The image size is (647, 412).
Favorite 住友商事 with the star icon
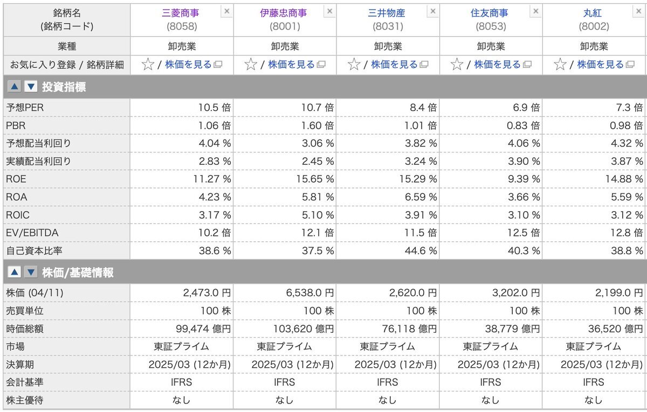pos(457,65)
